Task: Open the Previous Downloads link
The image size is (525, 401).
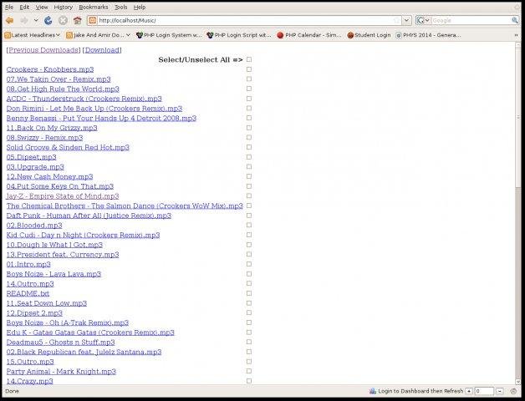Action: pos(43,50)
